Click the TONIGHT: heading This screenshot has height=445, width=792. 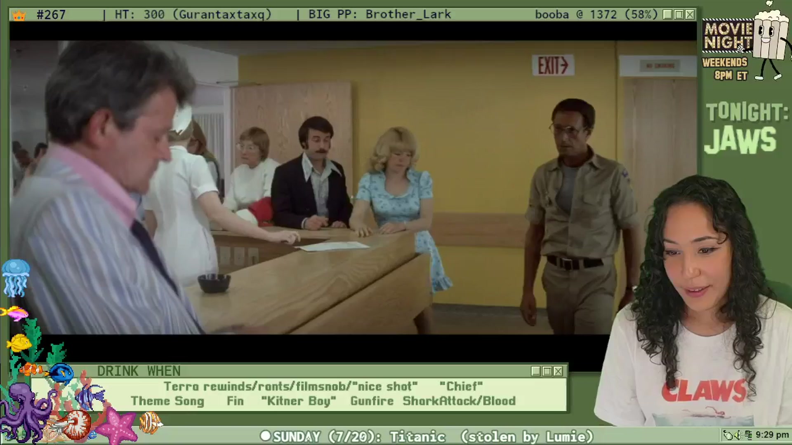747,112
